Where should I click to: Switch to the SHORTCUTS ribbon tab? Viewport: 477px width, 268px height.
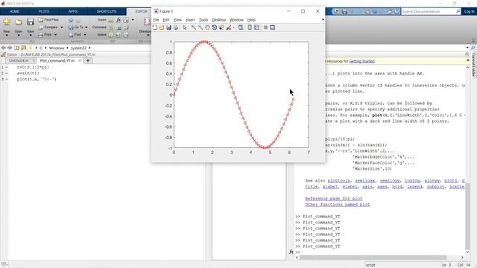point(107,12)
